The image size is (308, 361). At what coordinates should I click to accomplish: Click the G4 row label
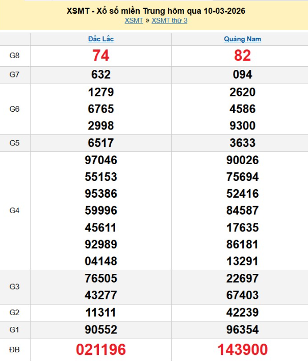[x=15, y=211]
